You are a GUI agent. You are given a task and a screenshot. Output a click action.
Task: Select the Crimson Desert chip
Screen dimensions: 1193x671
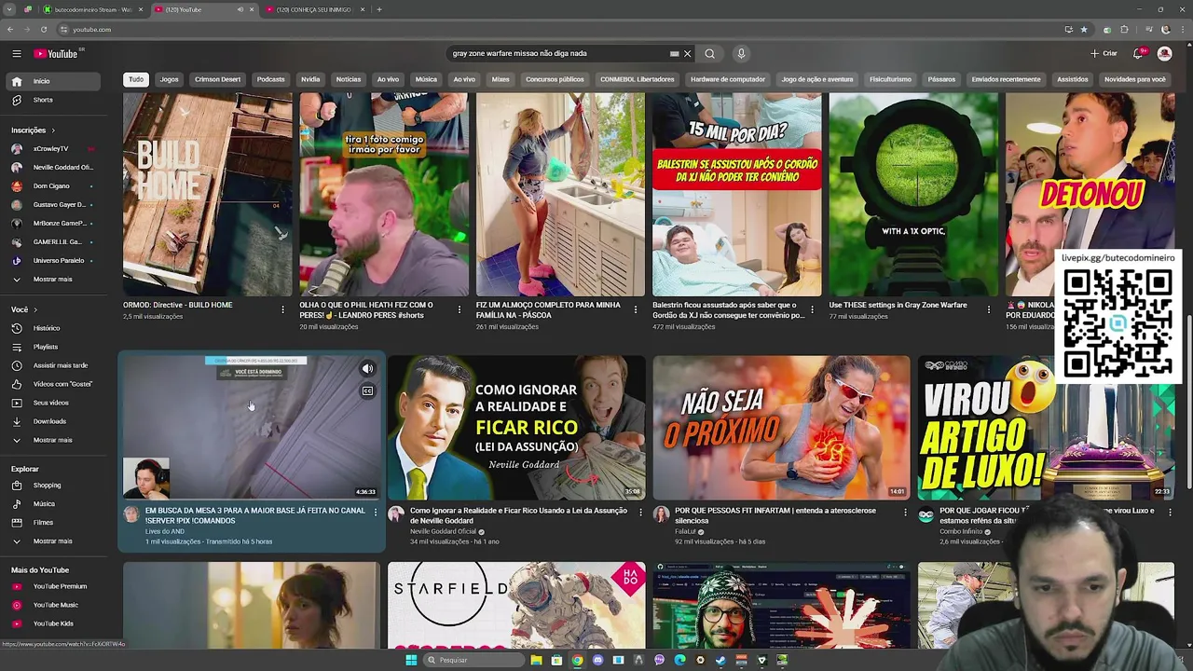pyautogui.click(x=217, y=79)
